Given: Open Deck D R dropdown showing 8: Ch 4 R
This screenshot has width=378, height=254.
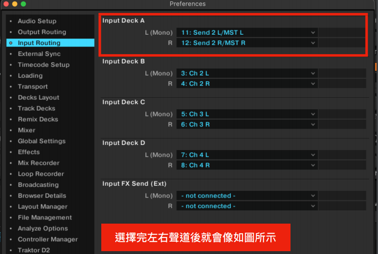Looking at the screenshot, I should (247, 165).
